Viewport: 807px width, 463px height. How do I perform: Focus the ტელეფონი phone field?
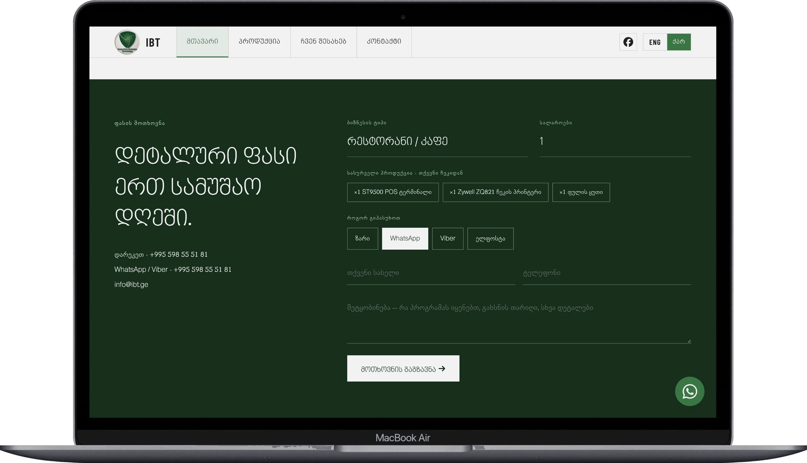coord(607,273)
